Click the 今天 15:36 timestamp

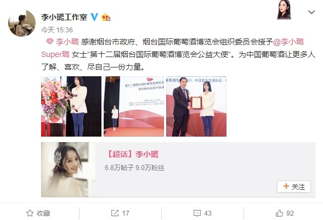tap(57, 30)
